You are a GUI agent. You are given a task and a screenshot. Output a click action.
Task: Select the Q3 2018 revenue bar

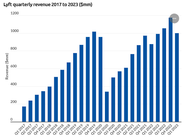[x=62, y=96]
